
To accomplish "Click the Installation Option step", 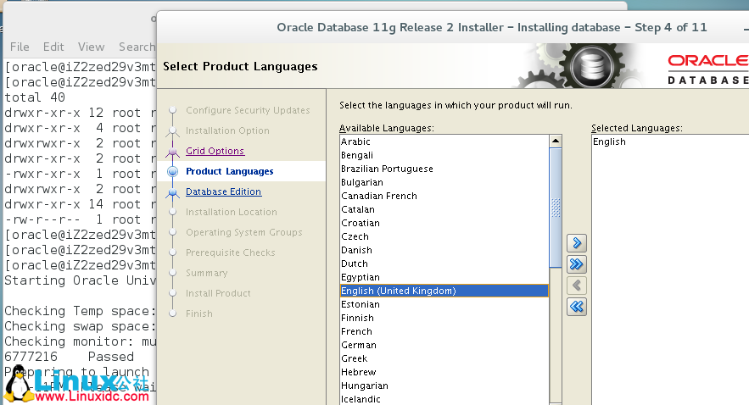I will pos(227,130).
